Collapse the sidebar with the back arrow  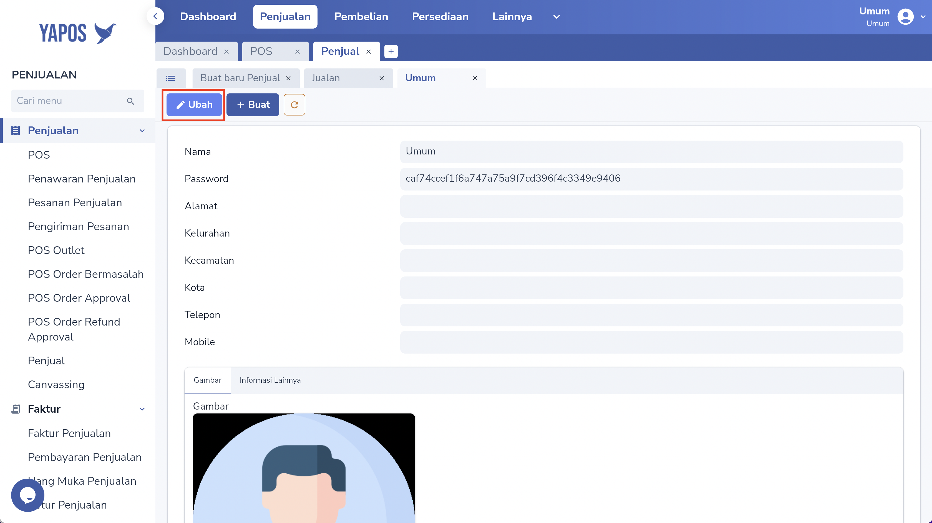[x=156, y=16]
